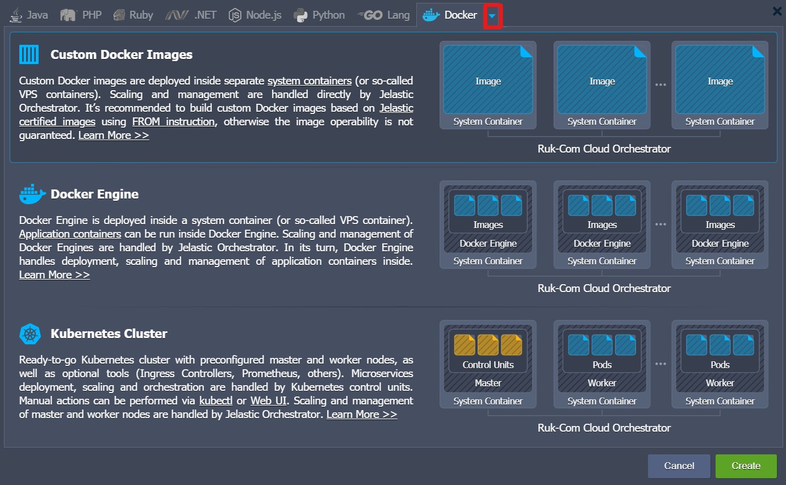Viewport: 786px width, 485px height.
Task: Click the Kubernetes Cluster helm icon
Action: tap(30, 334)
